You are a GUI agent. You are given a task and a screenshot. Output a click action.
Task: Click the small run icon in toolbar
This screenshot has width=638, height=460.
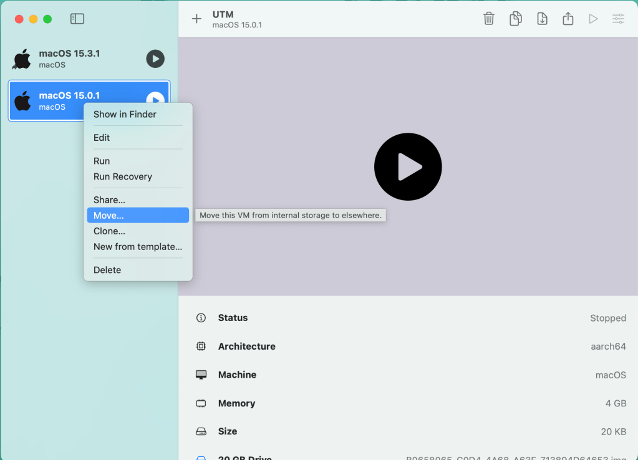[x=592, y=19]
